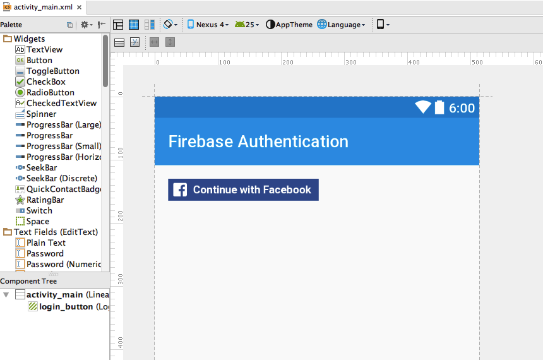Click the preview status bar clock 6:00
The height and width of the screenshot is (360, 543).
click(462, 108)
